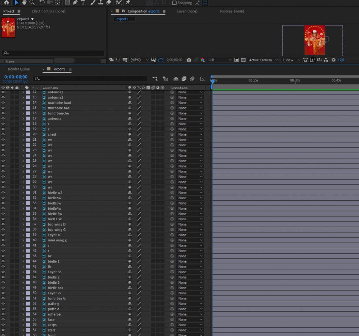The width and height of the screenshot is (359, 336).
Task: Open the Full resolution dropdown
Action: pyautogui.click(x=220, y=60)
